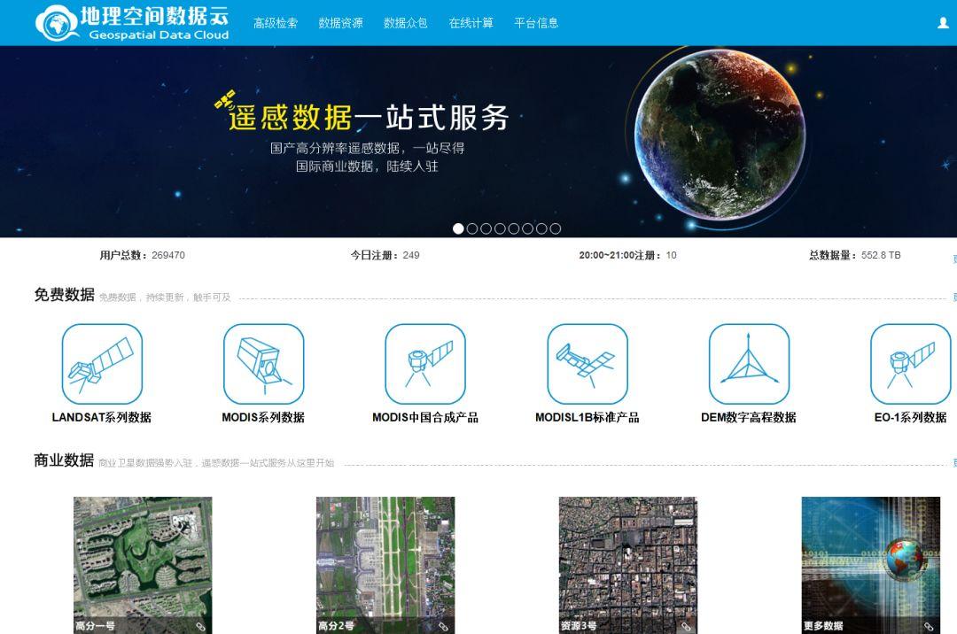Click link icon on 高分一号 thumbnail
The height and width of the screenshot is (634, 957).
[x=200, y=626]
